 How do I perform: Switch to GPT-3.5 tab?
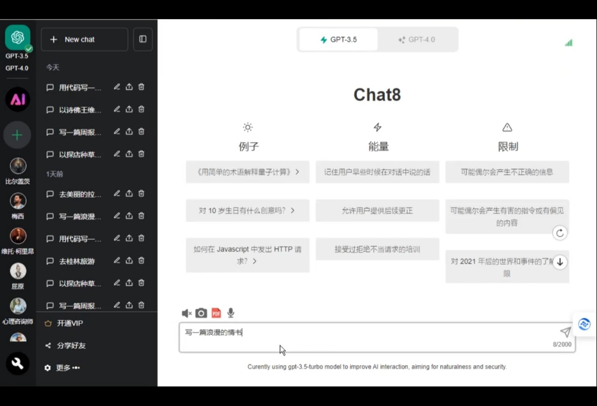pos(339,40)
